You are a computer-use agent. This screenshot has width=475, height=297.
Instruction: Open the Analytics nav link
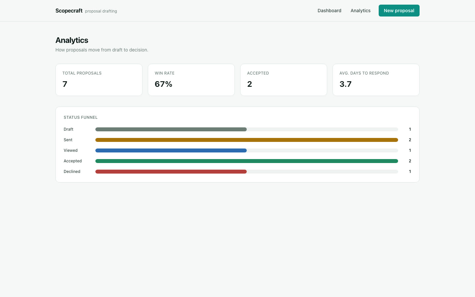[360, 11]
